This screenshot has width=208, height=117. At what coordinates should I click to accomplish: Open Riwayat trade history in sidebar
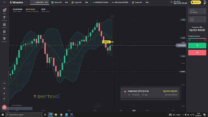[4, 11]
